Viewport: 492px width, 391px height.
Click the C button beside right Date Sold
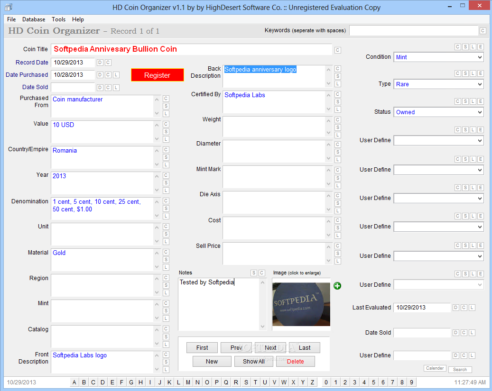click(464, 333)
